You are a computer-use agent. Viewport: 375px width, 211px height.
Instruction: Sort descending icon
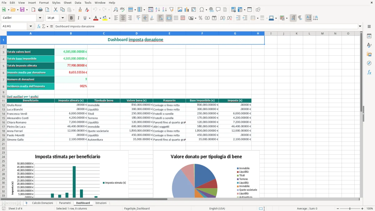point(164,10)
